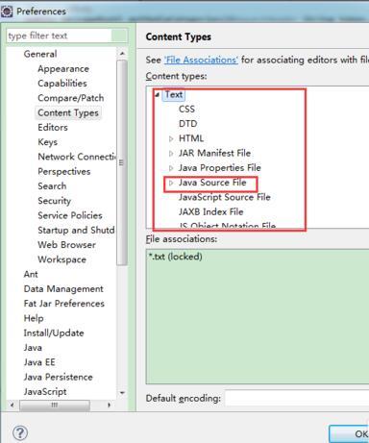This screenshot has width=369, height=443.
Task: Open the Compare/Patch preference page
Action: [71, 98]
